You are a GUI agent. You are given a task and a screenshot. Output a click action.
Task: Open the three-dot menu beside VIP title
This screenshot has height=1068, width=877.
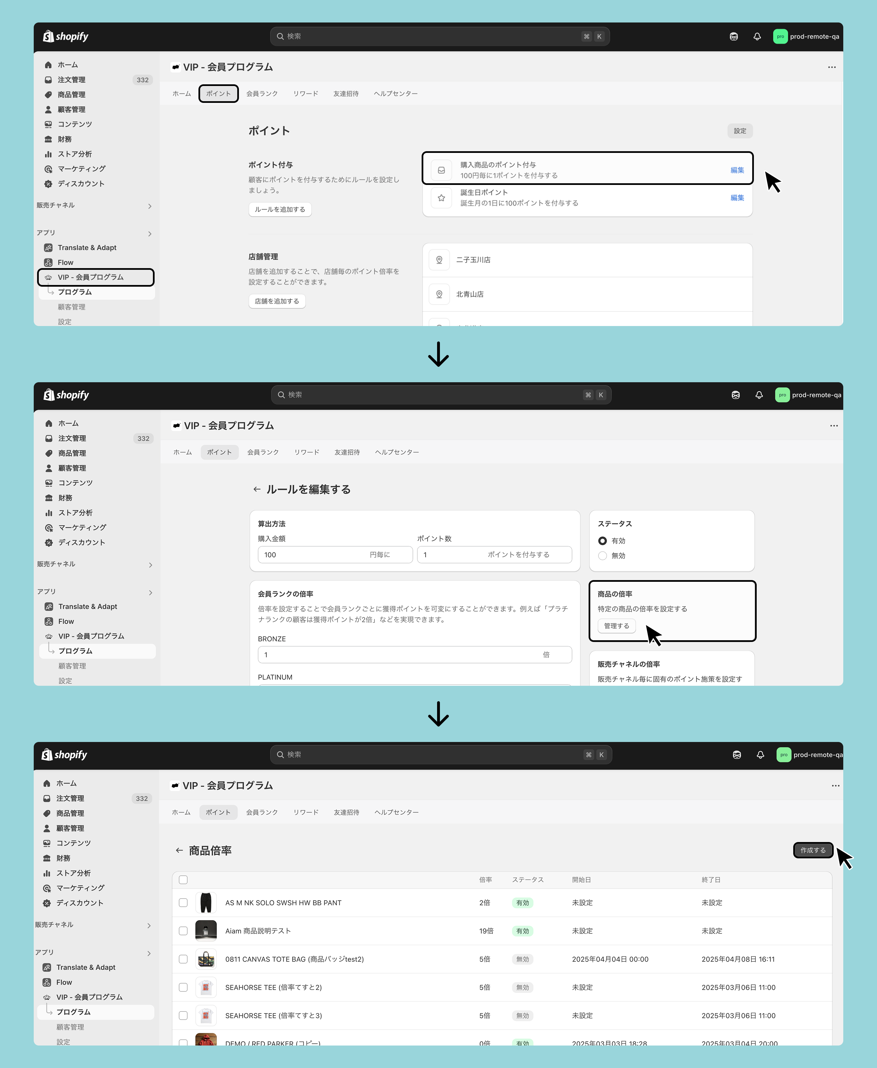[x=831, y=67]
